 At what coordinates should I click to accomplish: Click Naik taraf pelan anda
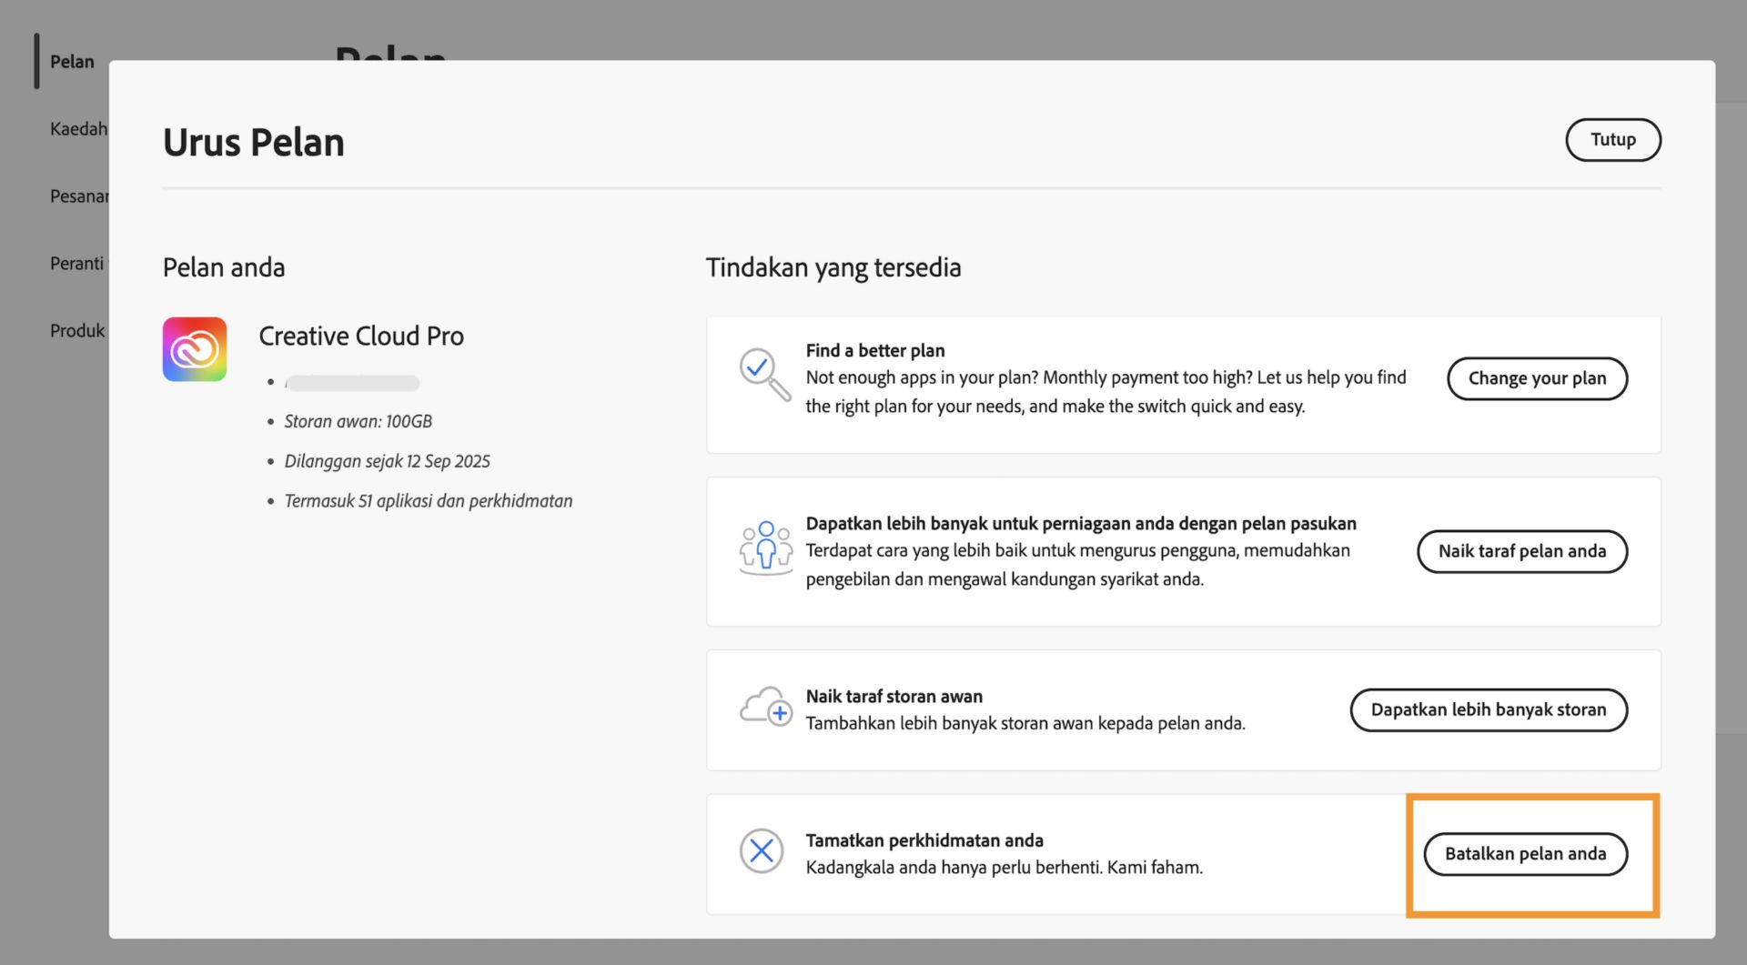coord(1522,551)
